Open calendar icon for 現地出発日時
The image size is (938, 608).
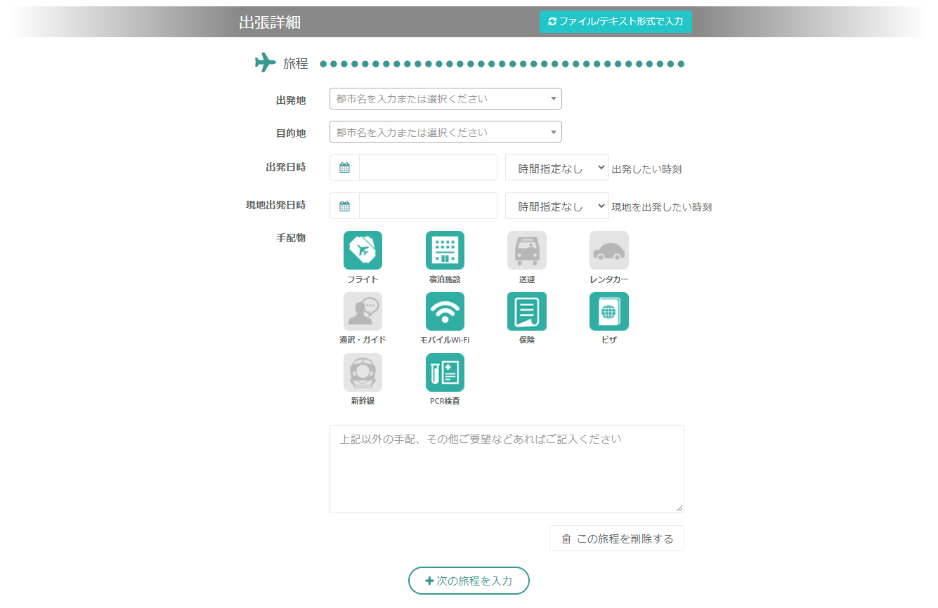click(344, 206)
